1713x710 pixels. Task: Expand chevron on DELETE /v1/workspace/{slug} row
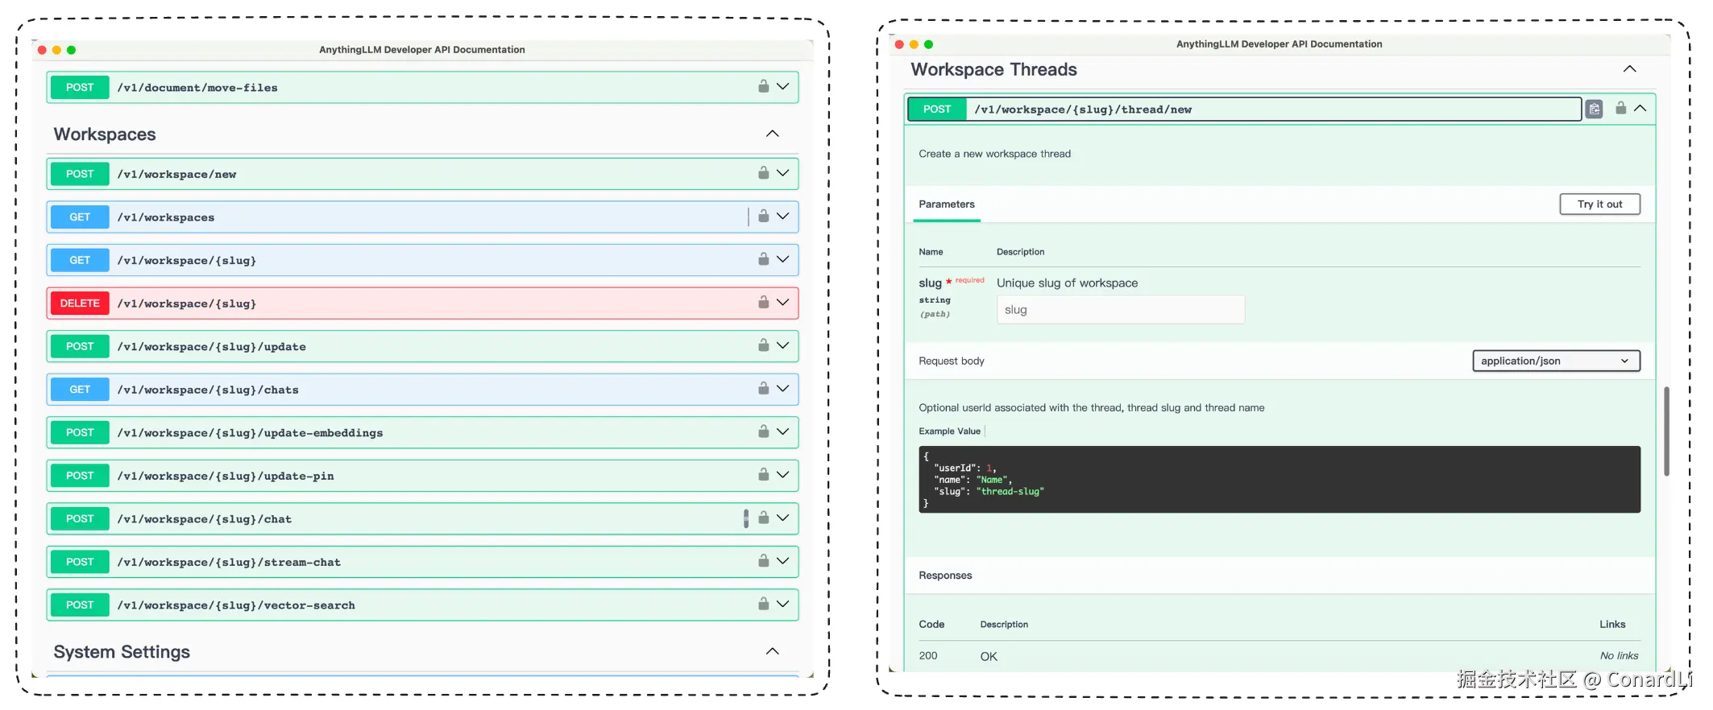click(782, 302)
